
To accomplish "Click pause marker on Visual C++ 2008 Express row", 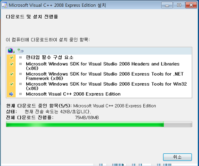I will 20,94.
